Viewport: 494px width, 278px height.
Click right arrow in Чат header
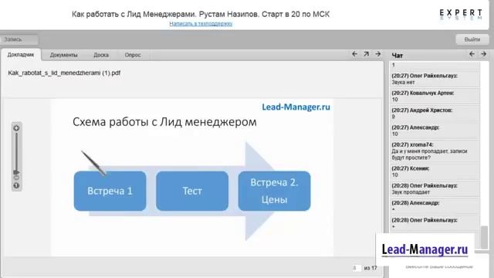(484, 54)
